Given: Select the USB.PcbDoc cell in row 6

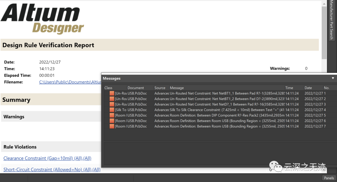Looking at the screenshot, I should tap(137, 121).
